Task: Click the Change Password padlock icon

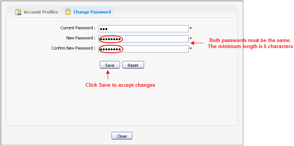Action: tap(68, 12)
